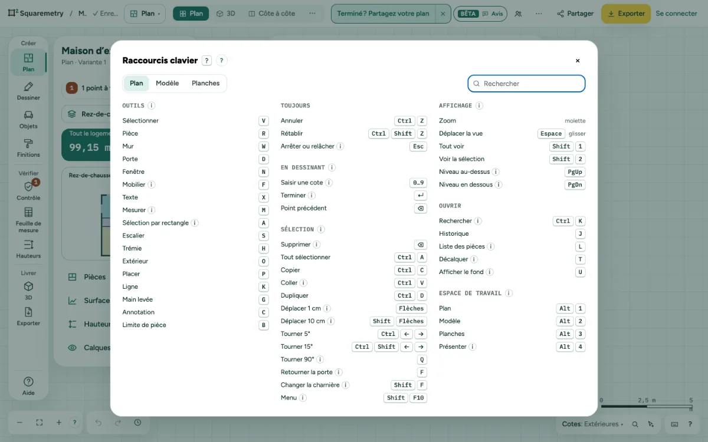Show info next to Présenter
The width and height of the screenshot is (708, 442).
(x=473, y=347)
